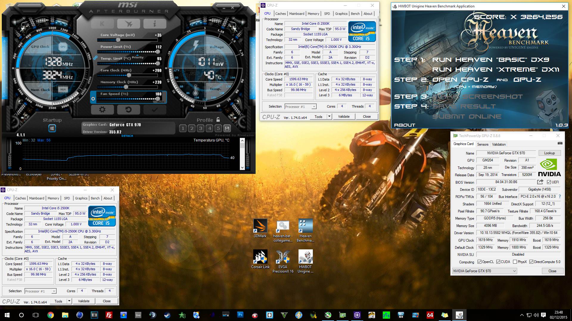Open Caches tab in bottom CPU-Z window

(x=21, y=198)
